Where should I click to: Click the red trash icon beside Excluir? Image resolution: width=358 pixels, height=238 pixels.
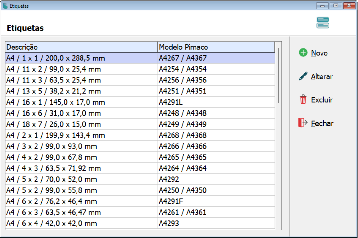303,99
